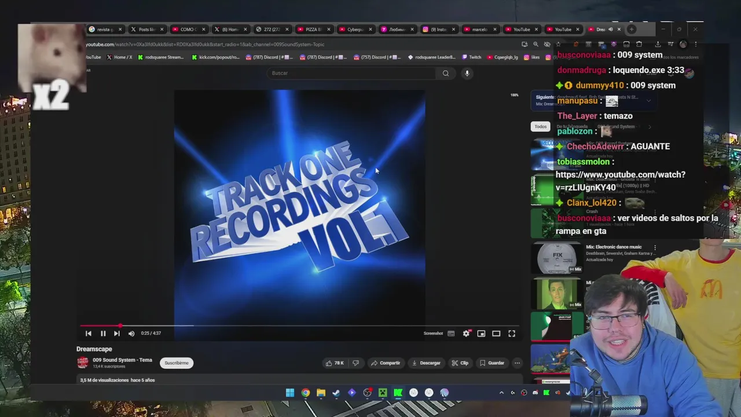Pause the video with the pause button
This screenshot has height=417, width=741.
(103, 333)
